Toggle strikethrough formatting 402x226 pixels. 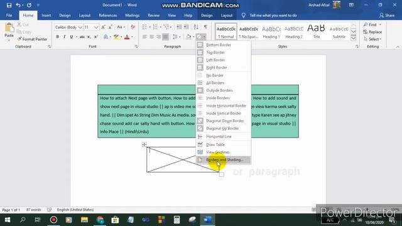pyautogui.click(x=82, y=37)
